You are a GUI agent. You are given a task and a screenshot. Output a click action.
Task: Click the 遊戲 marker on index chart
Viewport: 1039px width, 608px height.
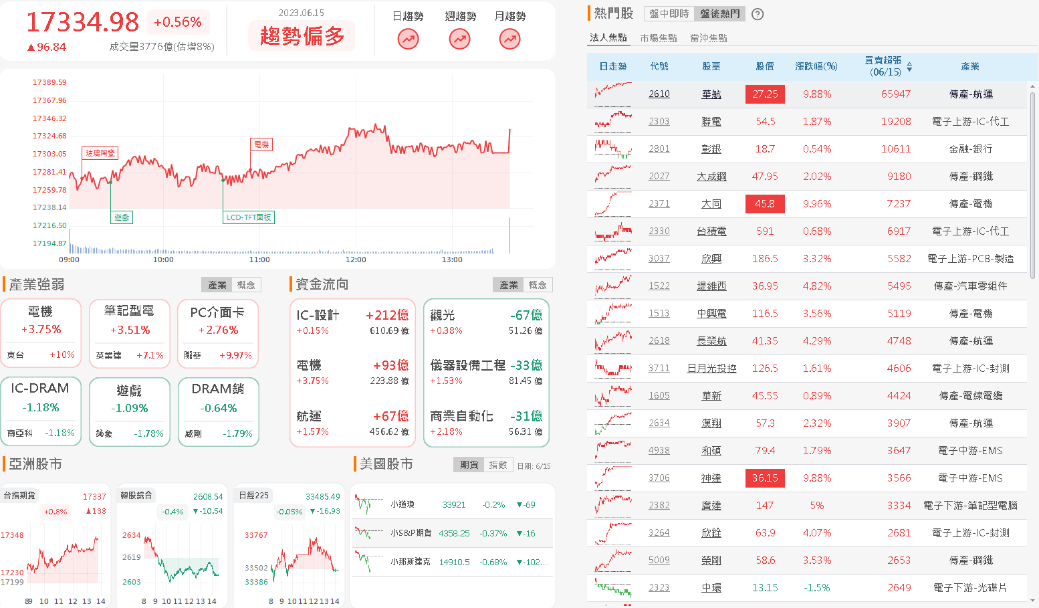(122, 217)
